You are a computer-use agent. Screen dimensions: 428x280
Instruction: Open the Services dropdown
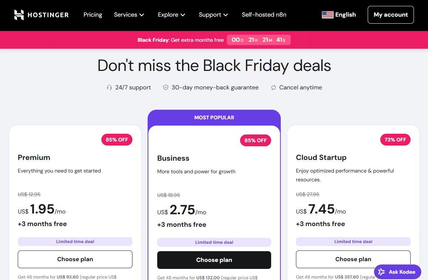(x=129, y=15)
